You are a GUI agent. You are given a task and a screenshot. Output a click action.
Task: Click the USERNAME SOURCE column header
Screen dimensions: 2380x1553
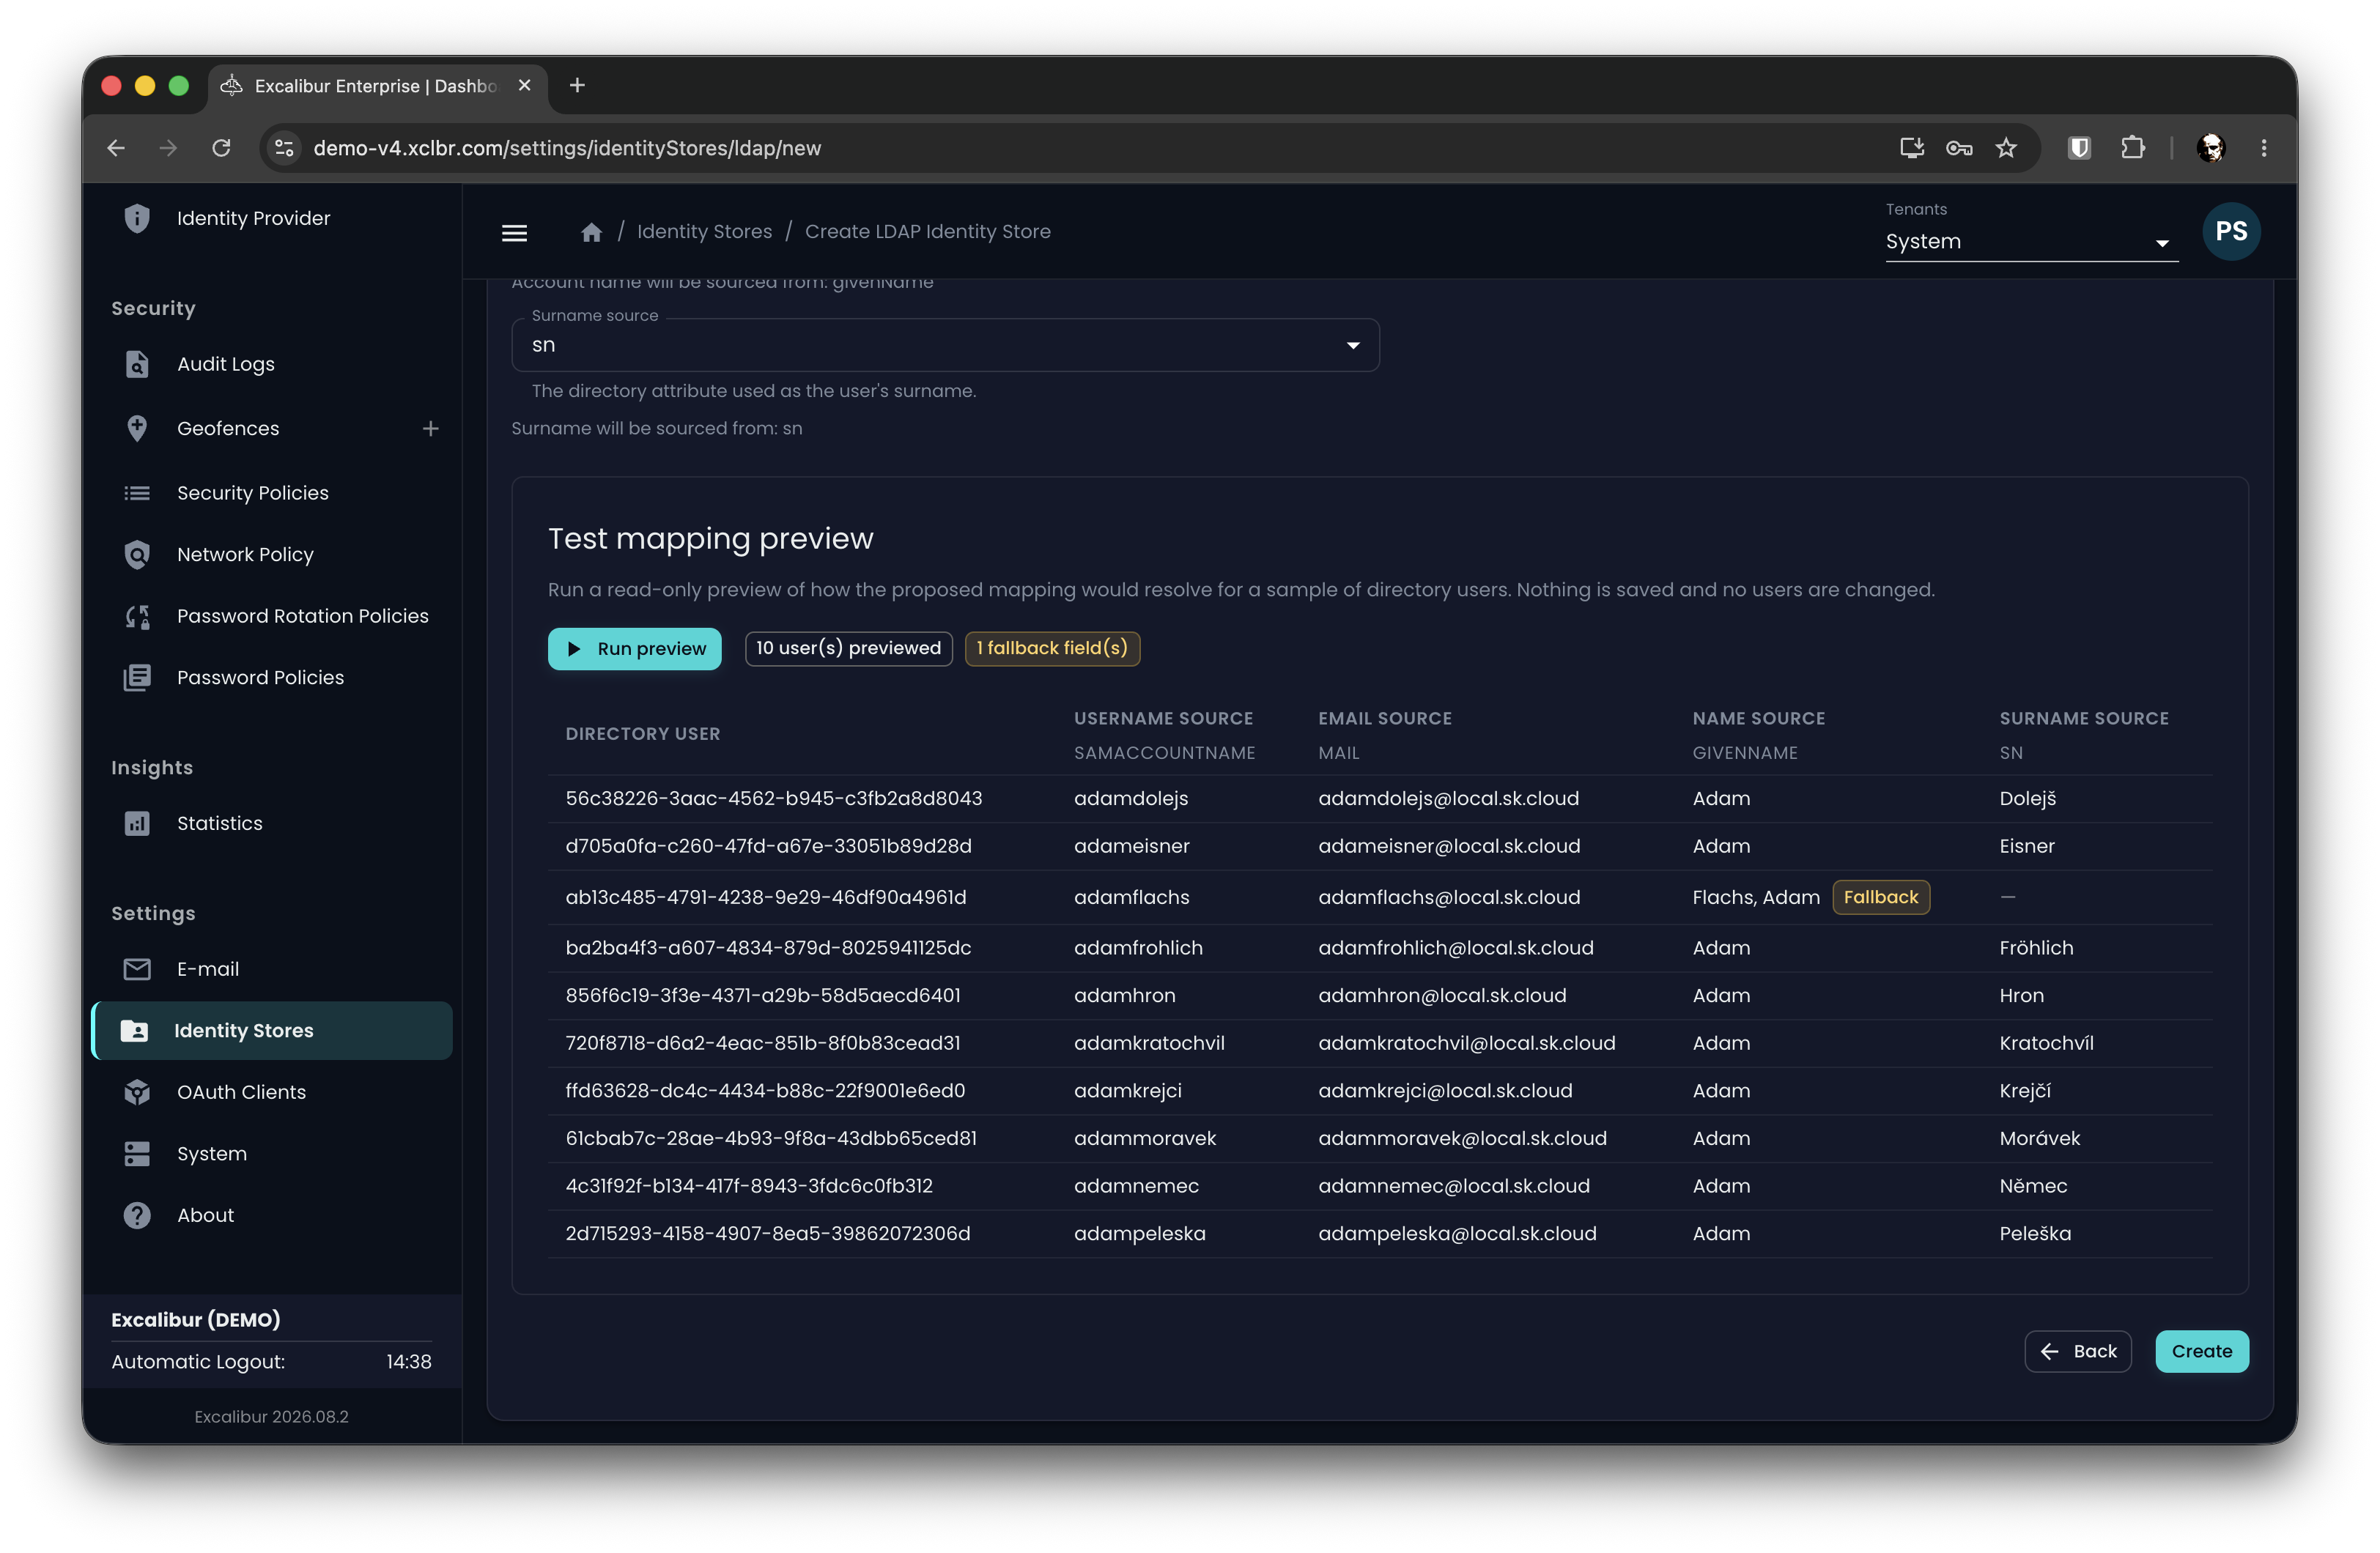coord(1163,718)
